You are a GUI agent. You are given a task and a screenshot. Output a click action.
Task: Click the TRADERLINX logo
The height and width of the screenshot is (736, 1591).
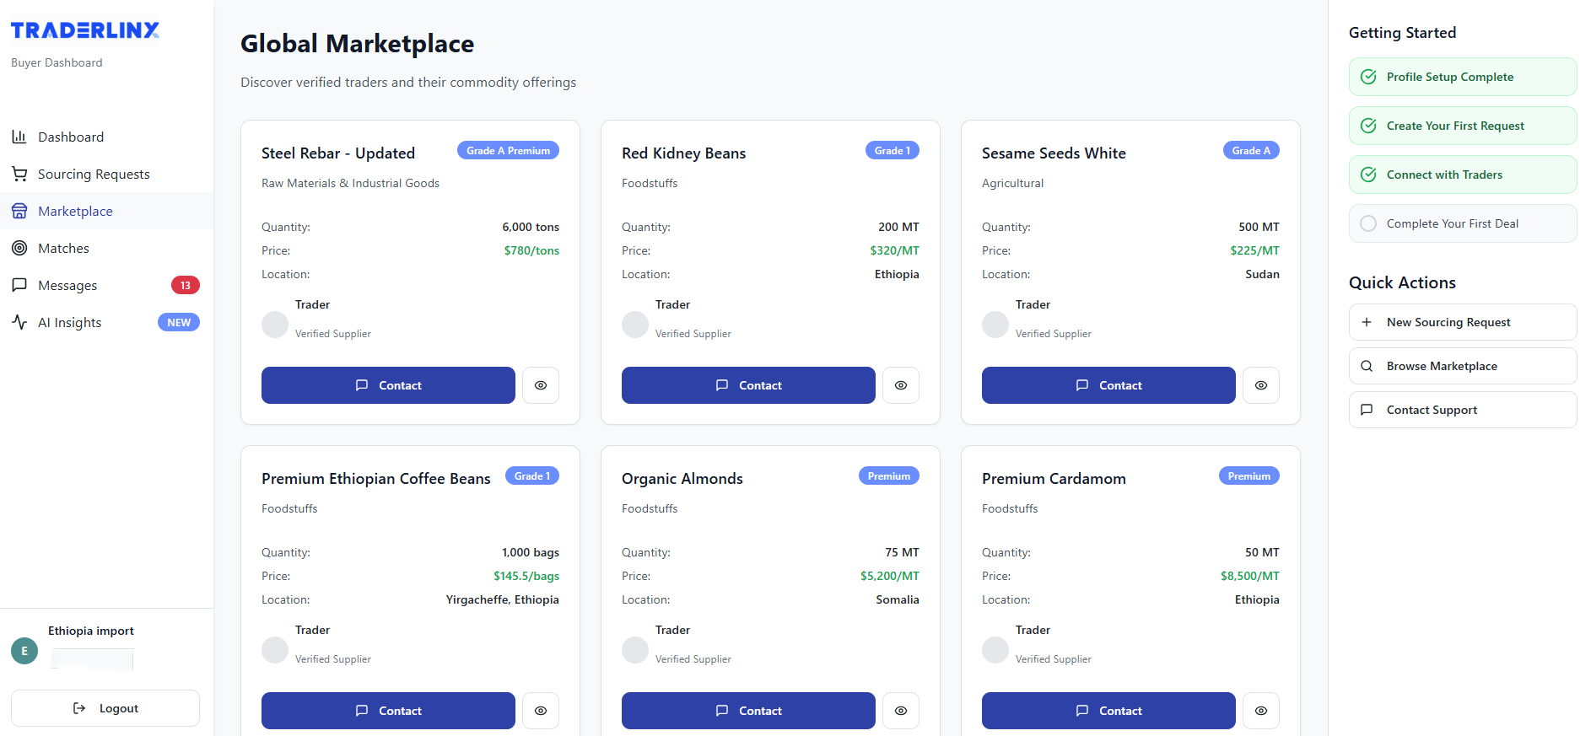click(x=84, y=30)
